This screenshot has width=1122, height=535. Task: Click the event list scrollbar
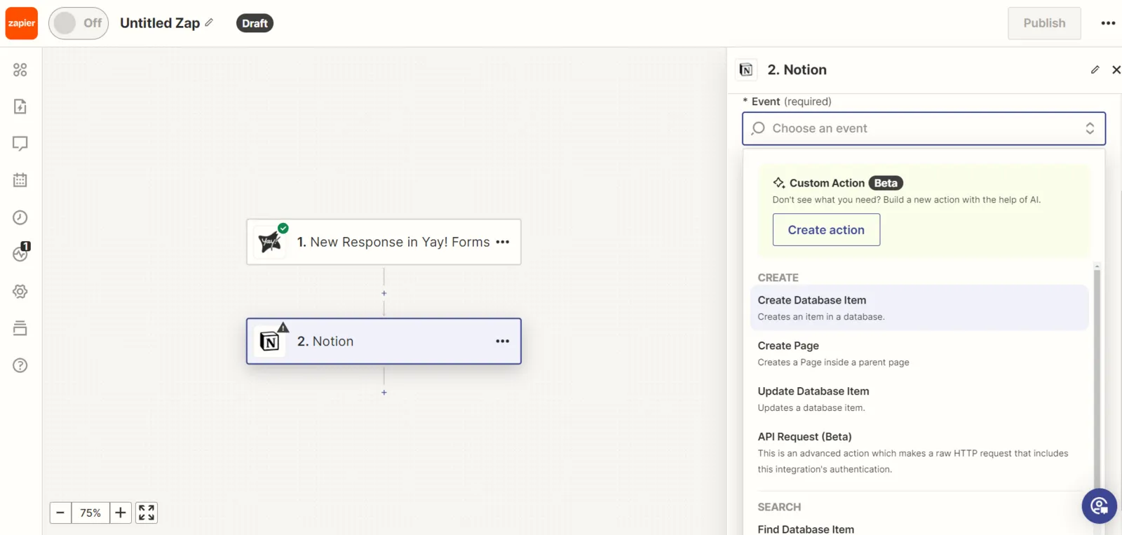pos(1097,379)
